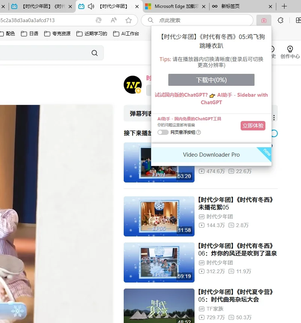
Task: Click the 下载中(0%) button
Action: 211,80
